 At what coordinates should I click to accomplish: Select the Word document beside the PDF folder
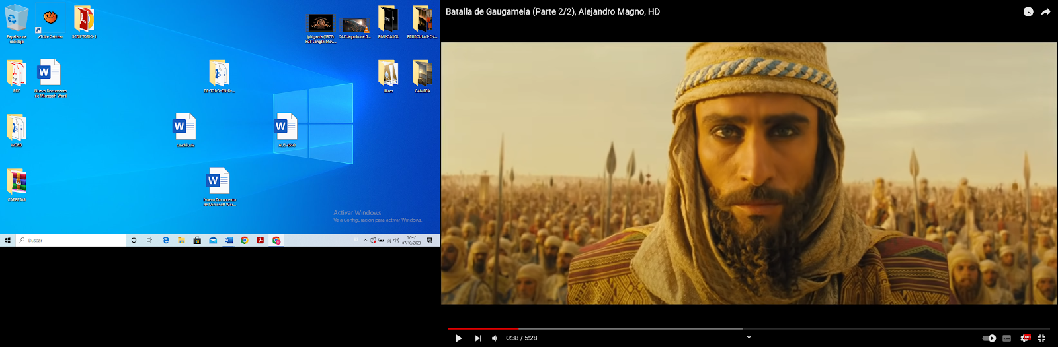tap(50, 79)
